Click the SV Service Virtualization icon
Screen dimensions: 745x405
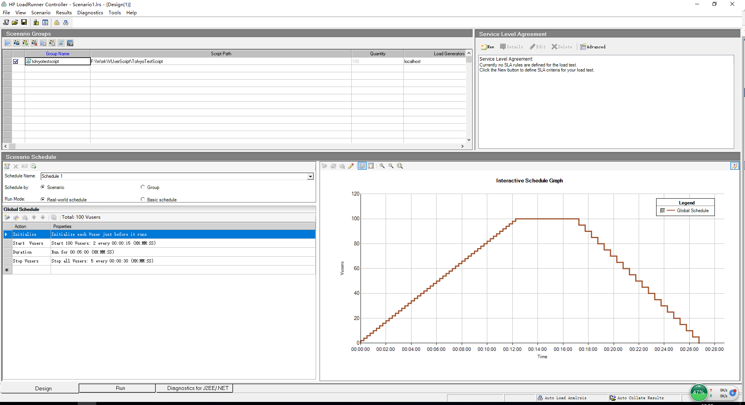click(70, 43)
